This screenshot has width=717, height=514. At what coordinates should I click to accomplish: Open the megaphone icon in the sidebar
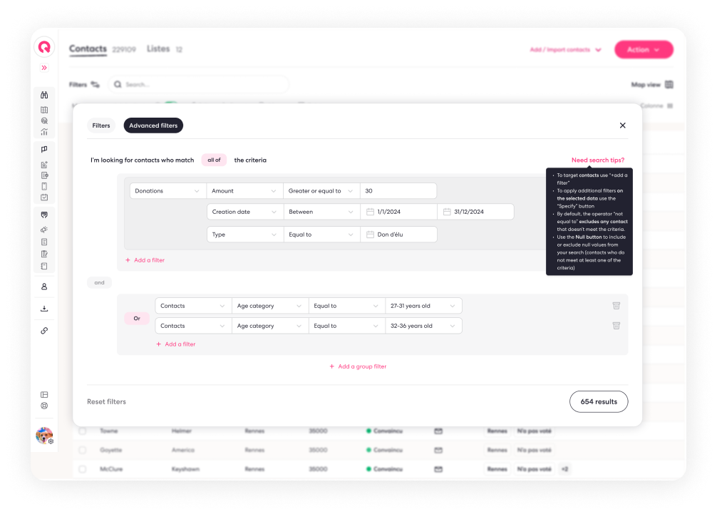44,230
